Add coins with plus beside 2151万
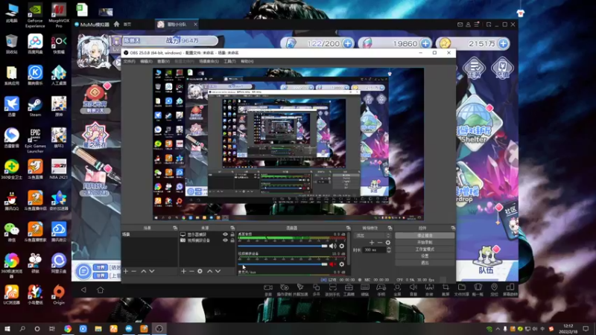 [x=504, y=43]
